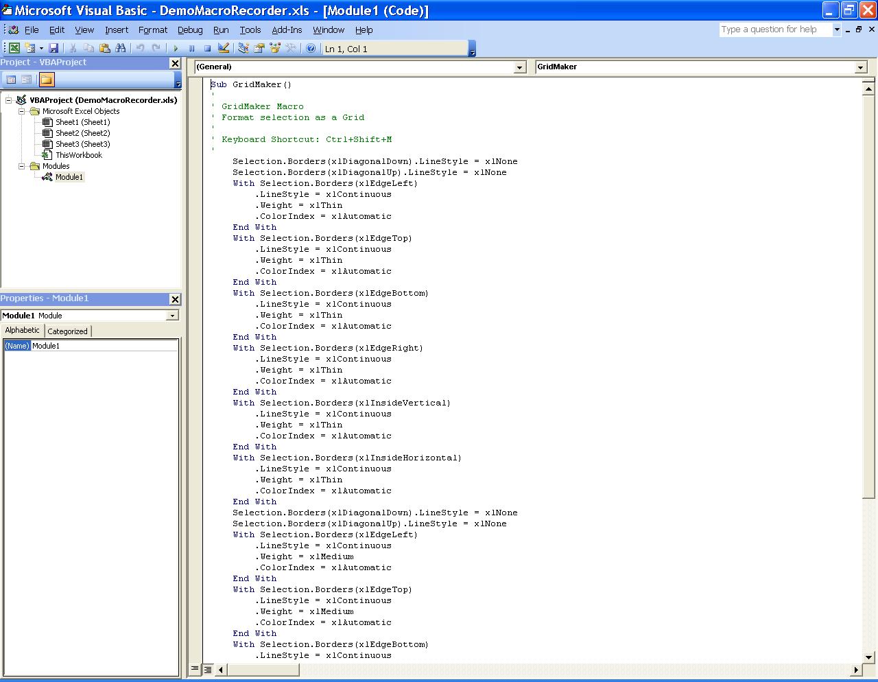Viewport: 878px width, 682px height.
Task: Collapse the Microsoft Excel Objects folder
Action: coord(21,111)
